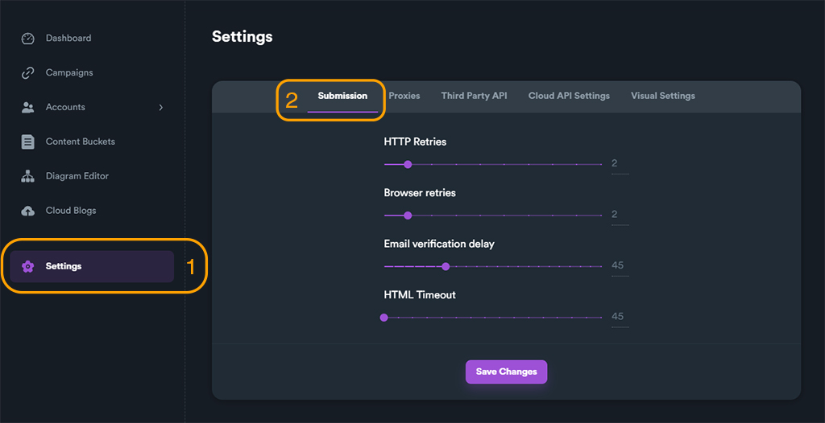Viewport: 825px width, 423px height.
Task: Click the HTML Timeout slider handle
Action: [384, 318]
